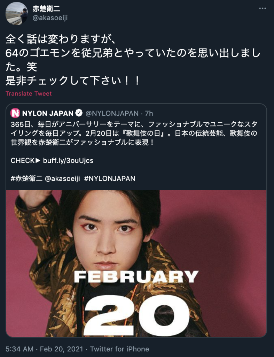Click the Translate Tweet link
Viewport: 274px width, 357px height.
29,93
